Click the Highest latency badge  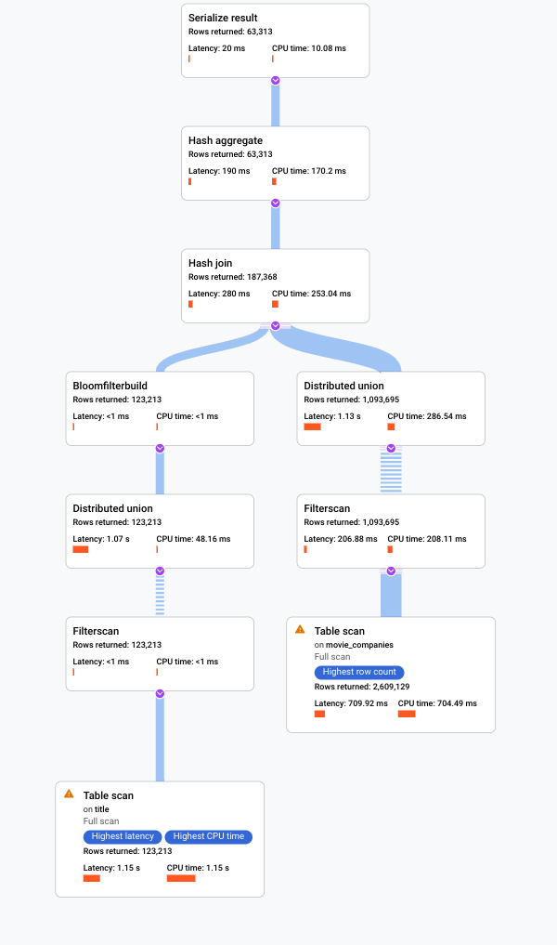(x=123, y=836)
